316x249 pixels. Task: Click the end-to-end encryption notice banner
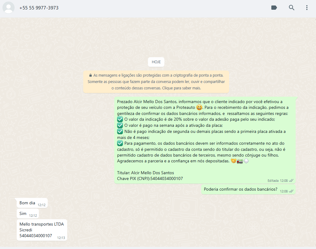[156, 82]
